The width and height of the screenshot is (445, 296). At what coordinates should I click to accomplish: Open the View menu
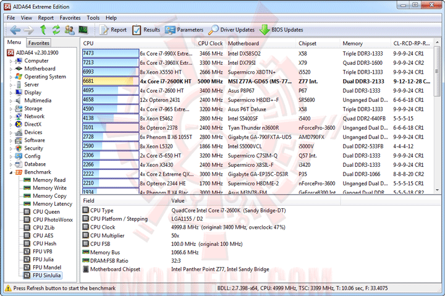[27, 18]
